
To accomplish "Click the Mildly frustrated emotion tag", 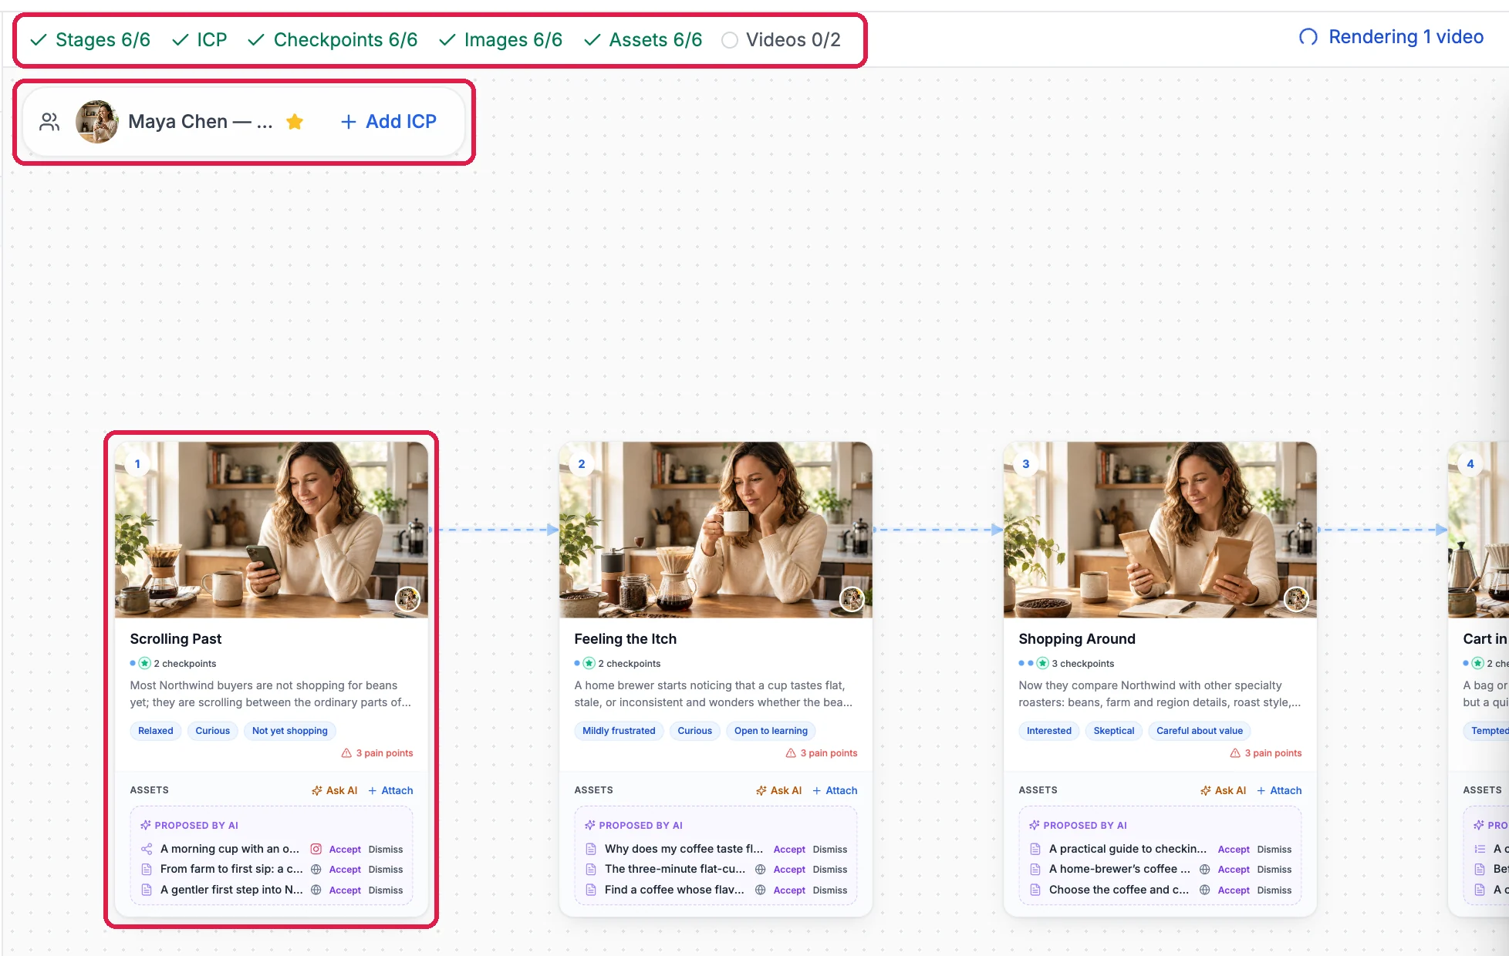I will (619, 731).
